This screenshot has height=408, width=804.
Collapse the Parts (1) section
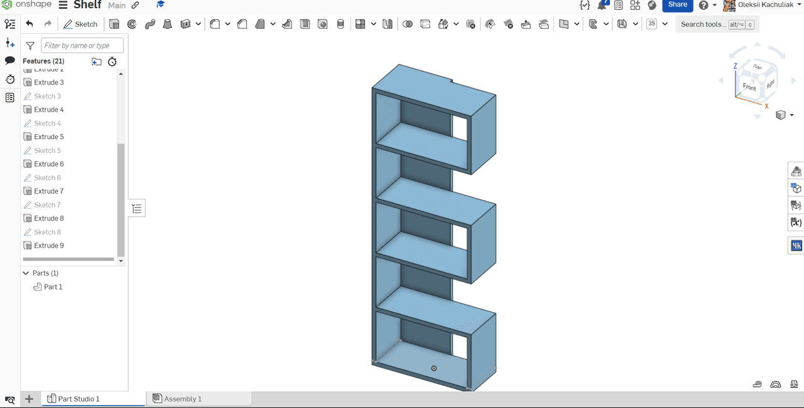pos(26,273)
